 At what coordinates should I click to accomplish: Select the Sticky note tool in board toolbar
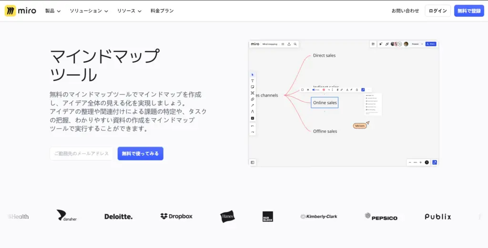(253, 87)
